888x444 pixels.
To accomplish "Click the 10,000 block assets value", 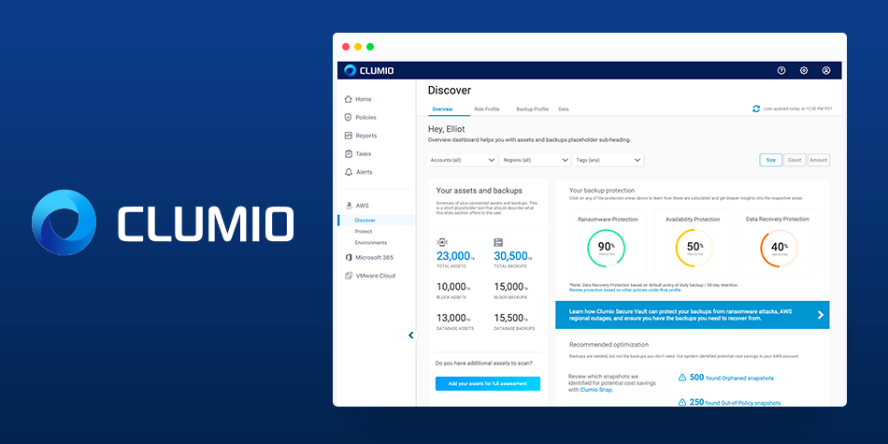I will click(x=451, y=287).
